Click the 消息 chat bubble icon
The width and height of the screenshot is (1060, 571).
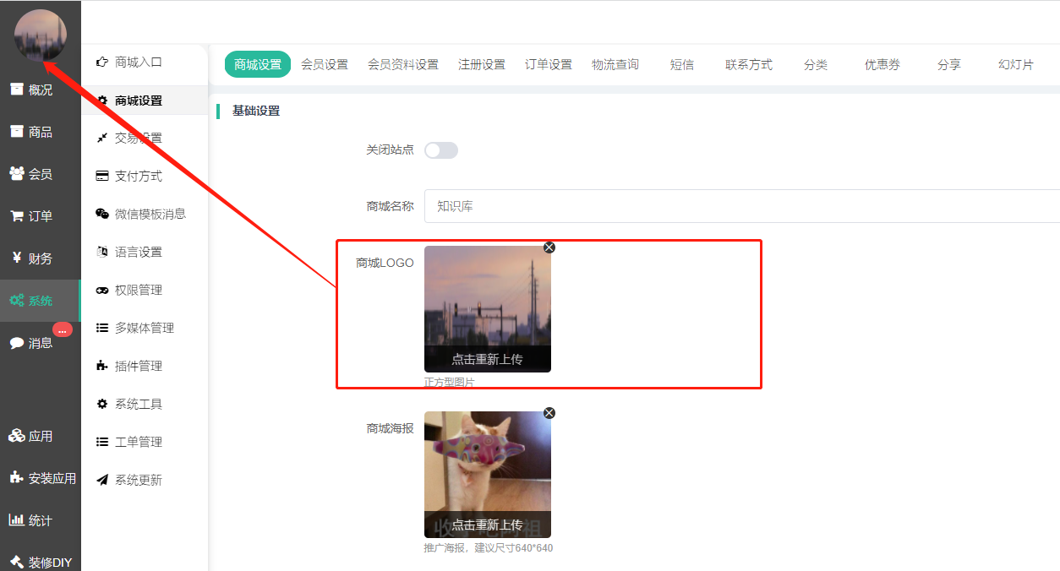coord(17,343)
